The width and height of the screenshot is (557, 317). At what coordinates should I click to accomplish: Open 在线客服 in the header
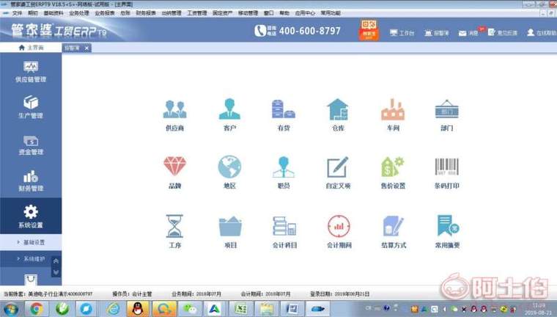point(542,33)
